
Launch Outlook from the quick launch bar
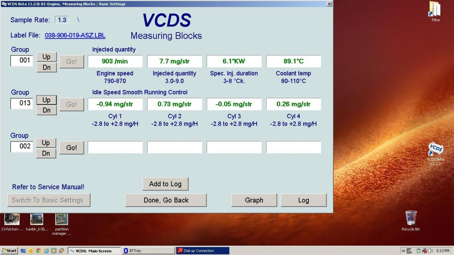(x=31, y=250)
